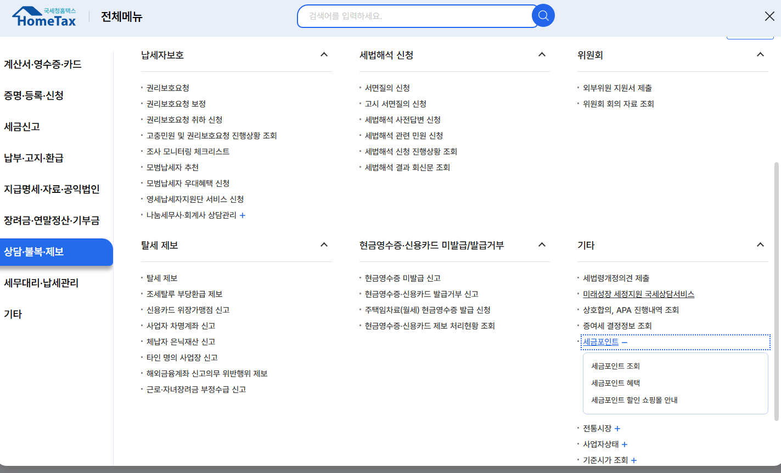Open 타인 명의 사업장 신고 link
781x473 pixels.
[x=182, y=357]
